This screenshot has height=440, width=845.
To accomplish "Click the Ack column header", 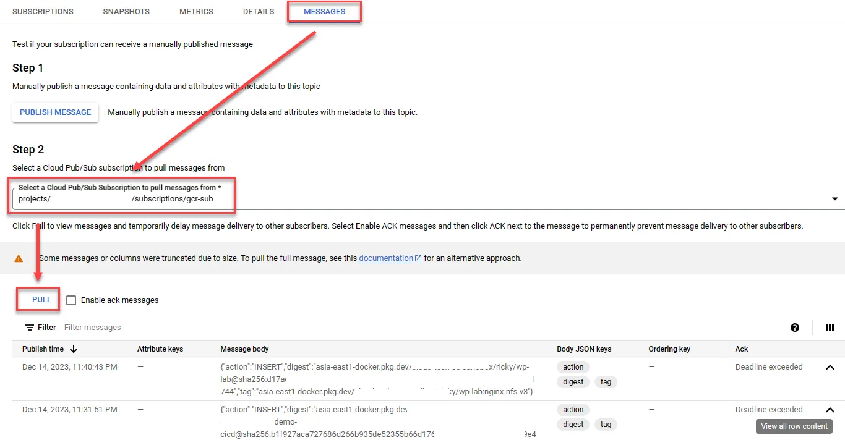I will point(742,349).
